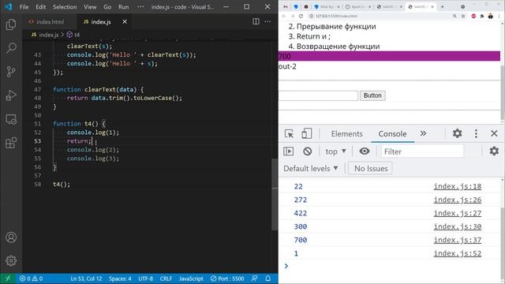This screenshot has width=505, height=284.
Task: Open the Accounts menu in activity bar
Action: click(11, 237)
